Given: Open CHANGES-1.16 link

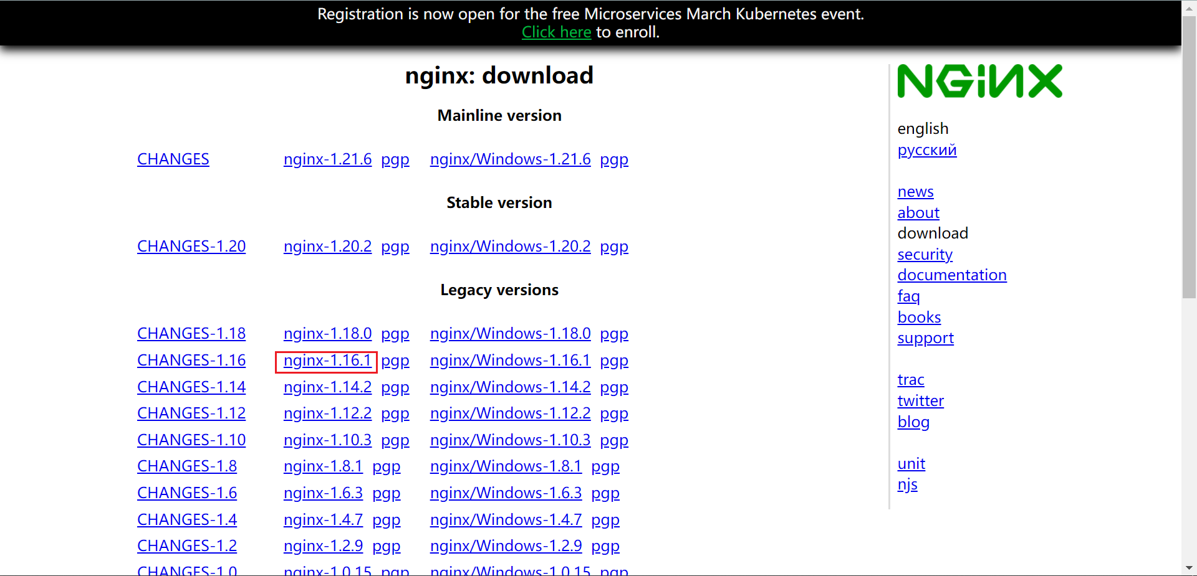Looking at the screenshot, I should (191, 360).
